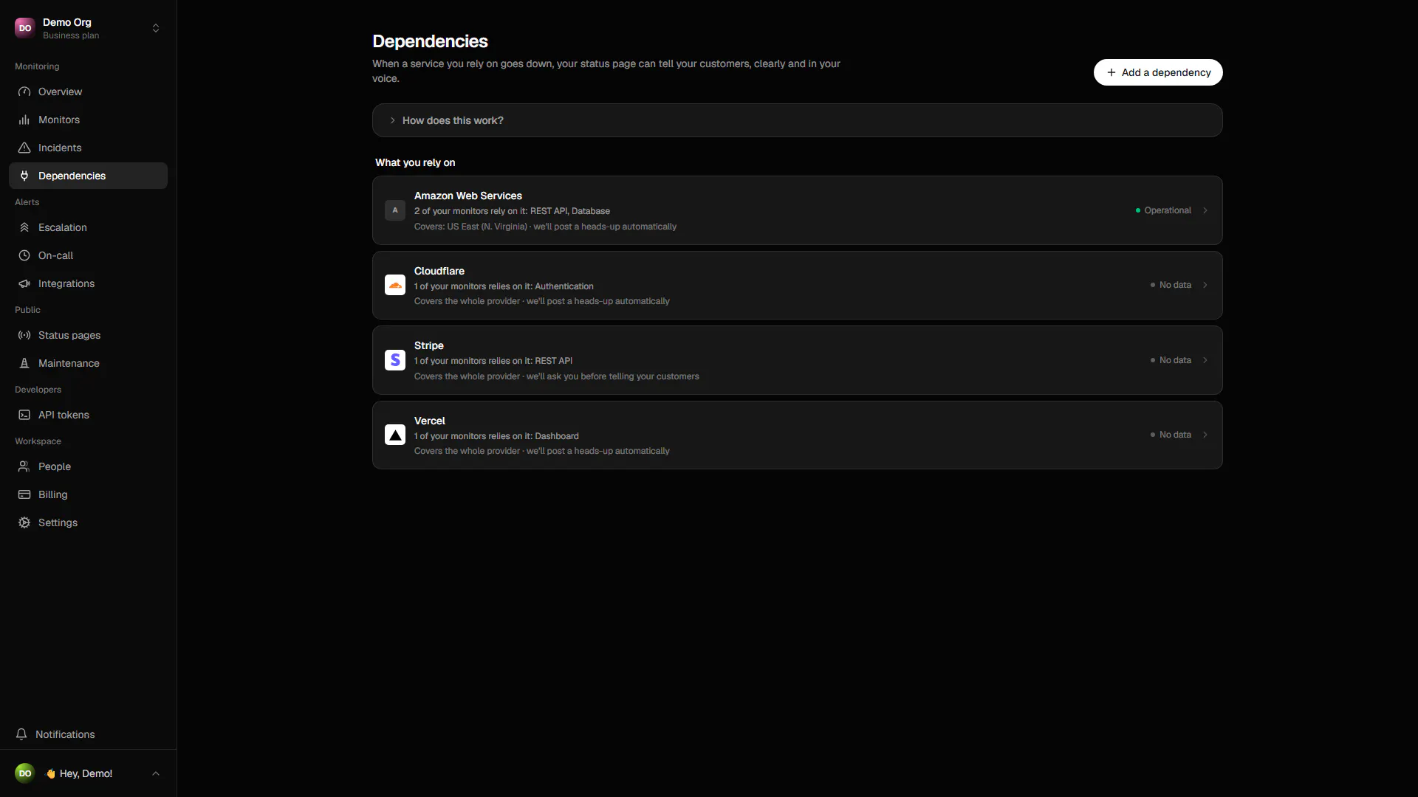Open the Escalation page
The width and height of the screenshot is (1418, 797).
pyautogui.click(x=89, y=227)
